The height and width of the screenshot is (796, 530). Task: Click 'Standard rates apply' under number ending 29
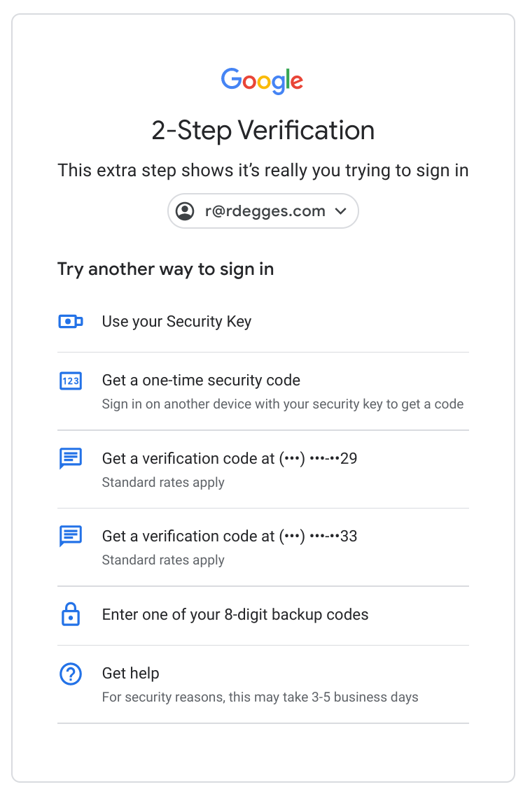(x=163, y=483)
